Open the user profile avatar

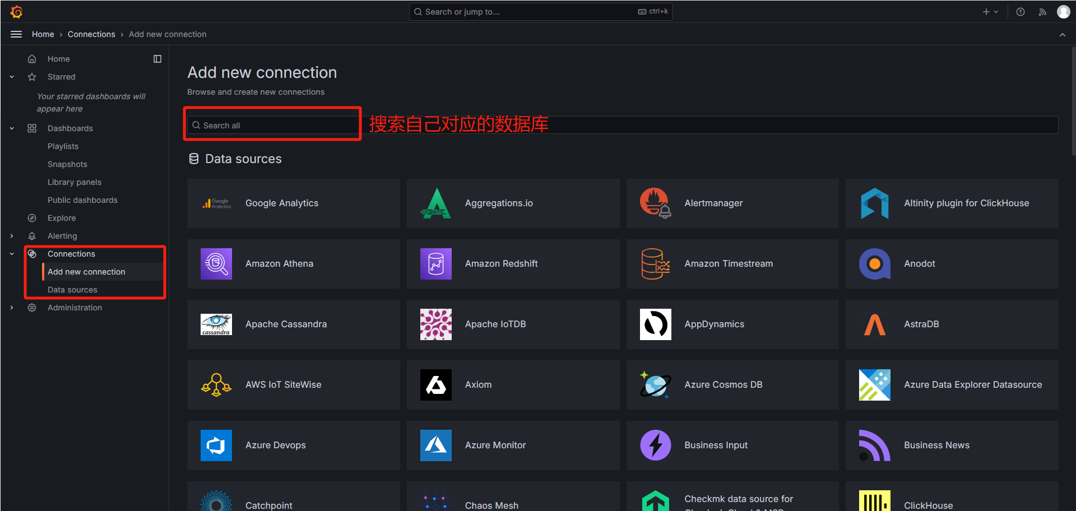1064,12
